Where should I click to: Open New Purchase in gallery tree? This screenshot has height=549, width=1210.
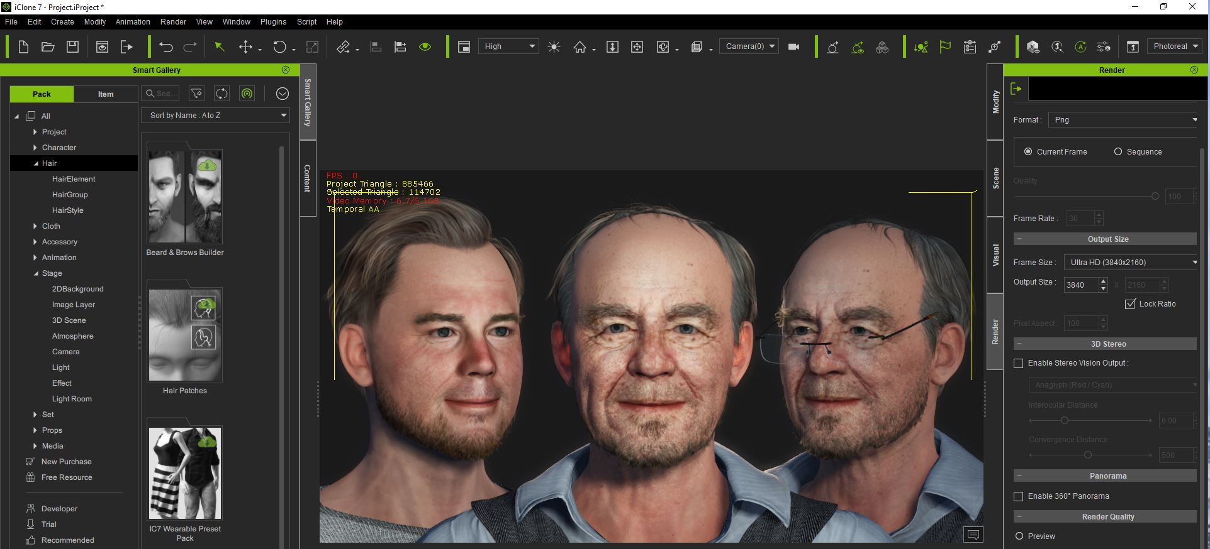coord(66,462)
